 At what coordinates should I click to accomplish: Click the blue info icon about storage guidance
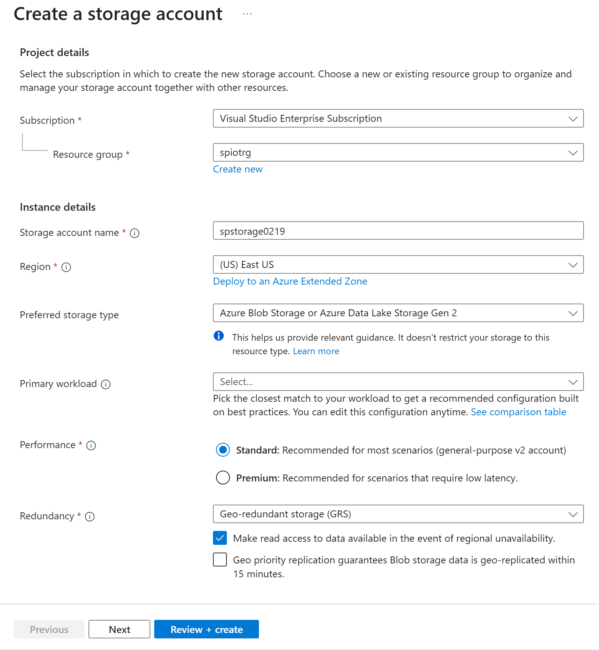(219, 336)
